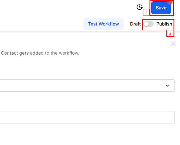Click the Publish label
Viewport: 180px width, 145px height.
[x=164, y=24]
